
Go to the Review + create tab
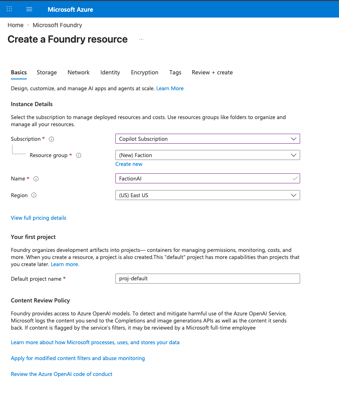coord(212,72)
